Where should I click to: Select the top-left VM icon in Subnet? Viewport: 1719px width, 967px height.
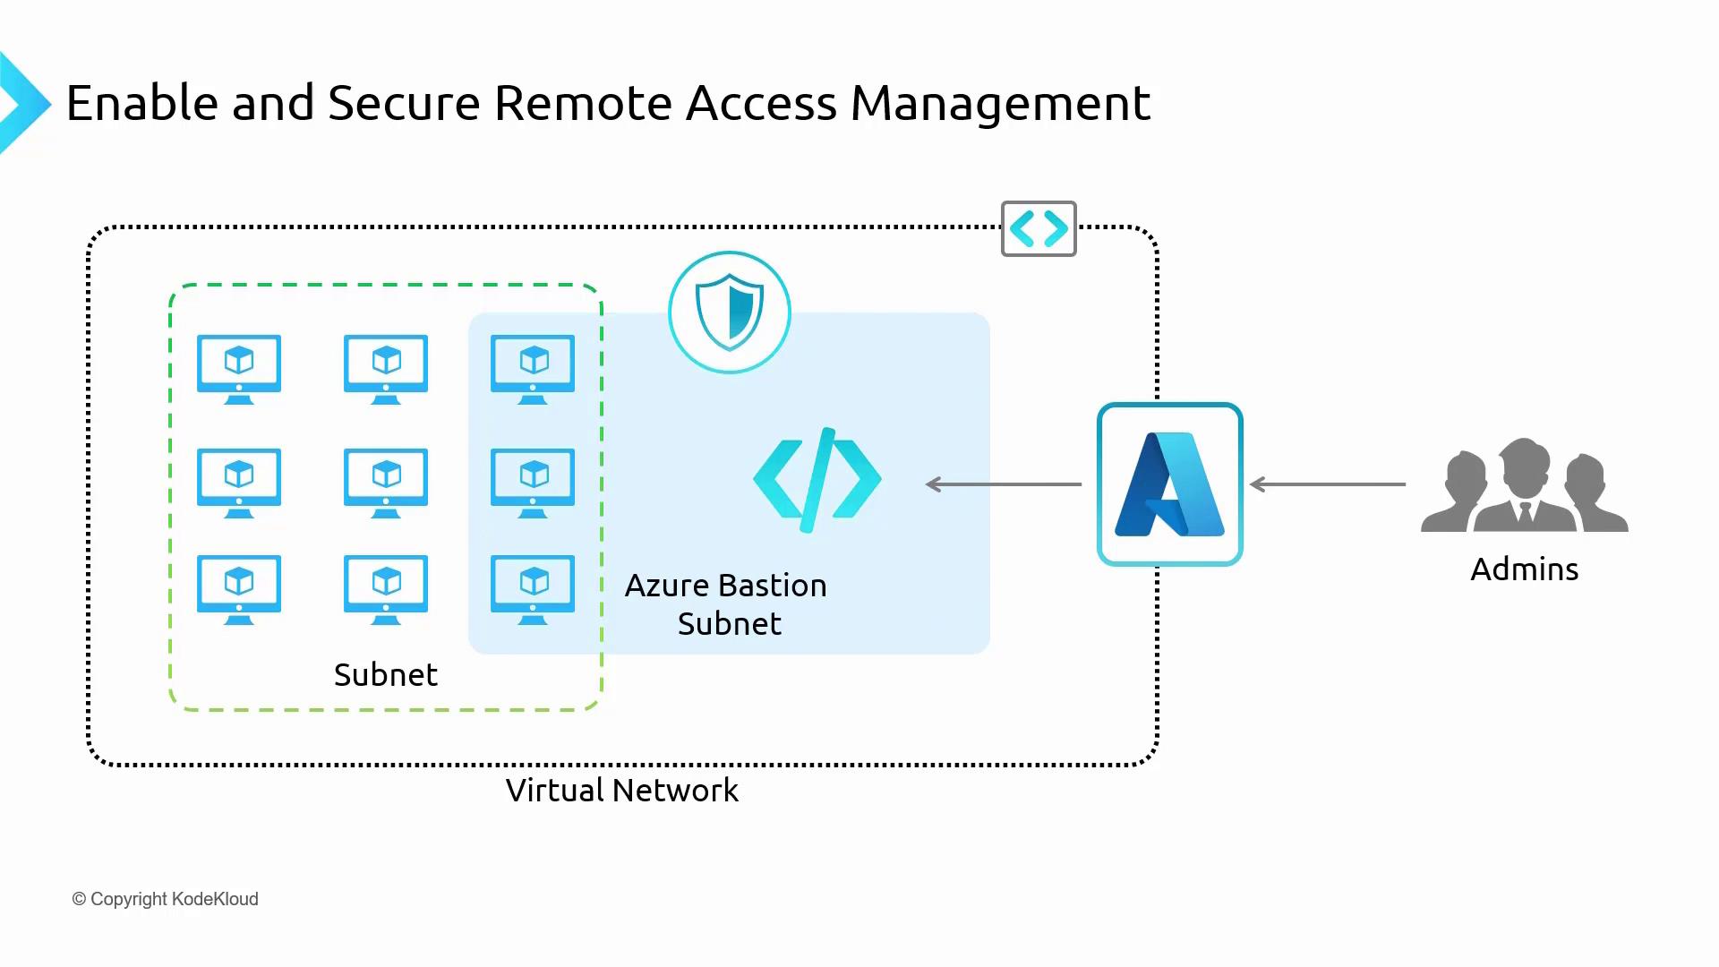[239, 370]
